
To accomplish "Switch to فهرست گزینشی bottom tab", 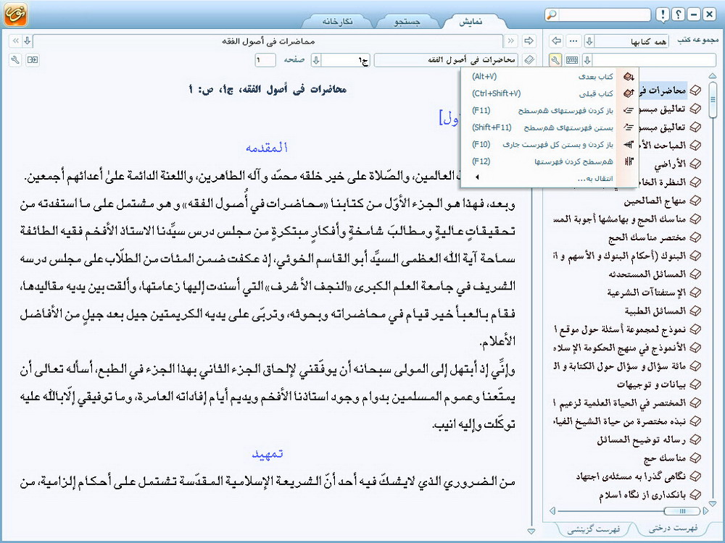I will (594, 529).
